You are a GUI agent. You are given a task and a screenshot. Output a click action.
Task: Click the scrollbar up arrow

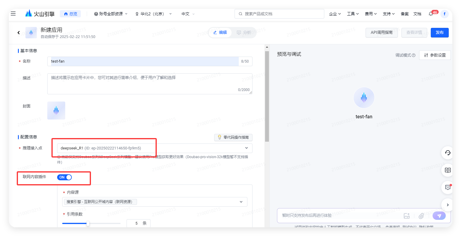tap(267, 47)
